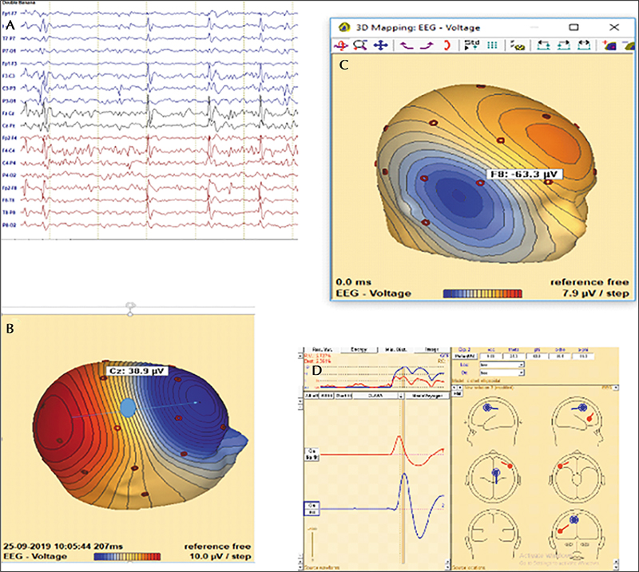Adjust the vertical amplitude slider in source waveforms

click(312, 543)
